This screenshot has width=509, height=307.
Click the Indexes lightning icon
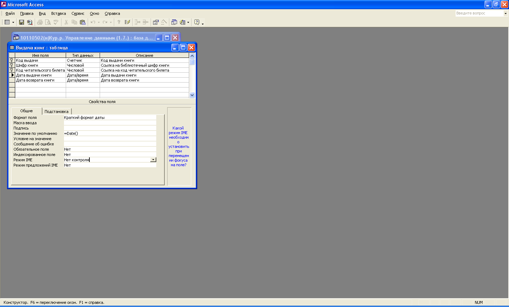(128, 22)
